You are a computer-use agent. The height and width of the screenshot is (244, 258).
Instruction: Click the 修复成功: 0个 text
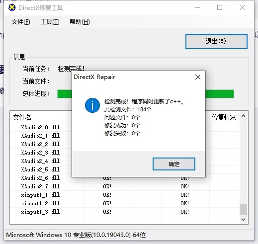coord(122,125)
